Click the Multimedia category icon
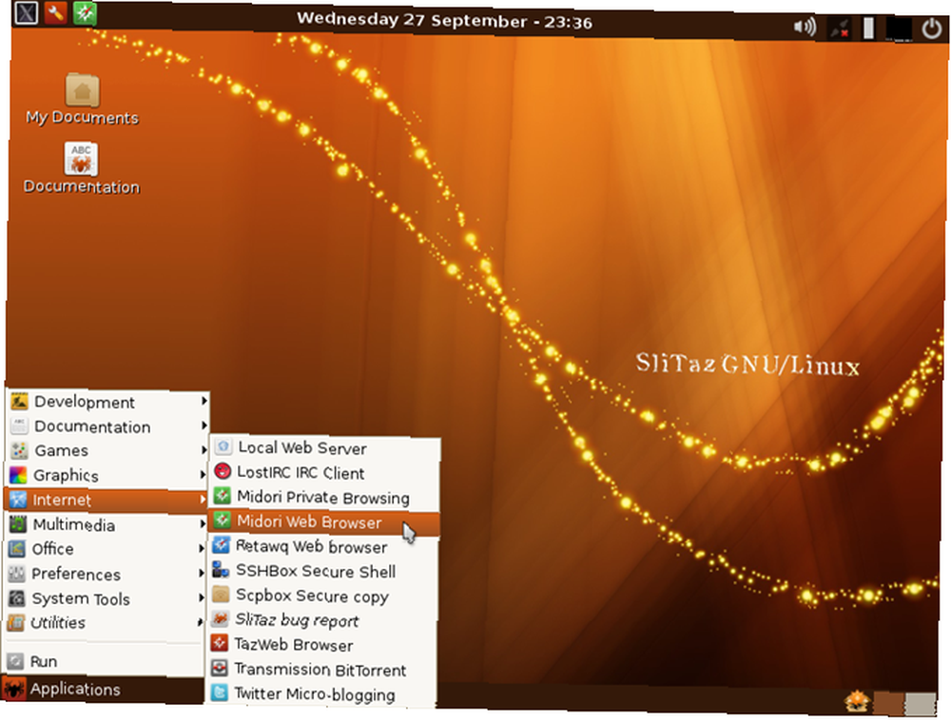The image size is (951, 720). 18,523
